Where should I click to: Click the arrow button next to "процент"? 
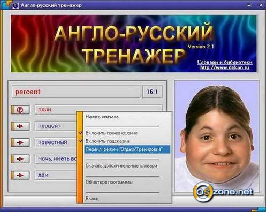point(20,126)
